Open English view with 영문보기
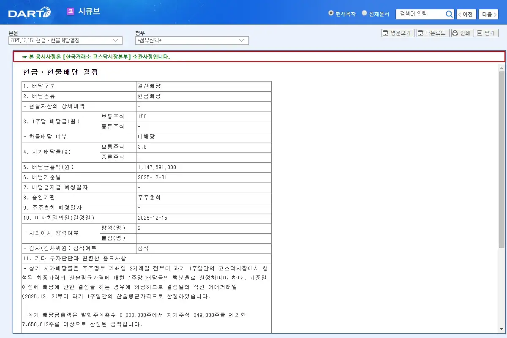Screen dimensions: 507x338 (398, 33)
